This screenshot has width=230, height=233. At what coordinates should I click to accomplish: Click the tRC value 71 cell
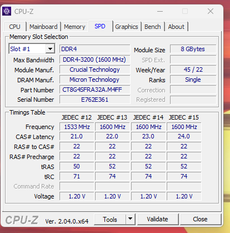(77, 176)
